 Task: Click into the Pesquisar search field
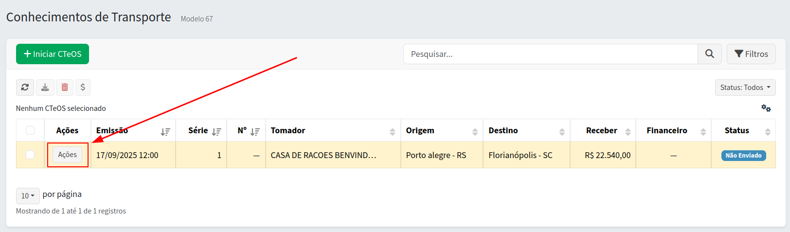550,54
